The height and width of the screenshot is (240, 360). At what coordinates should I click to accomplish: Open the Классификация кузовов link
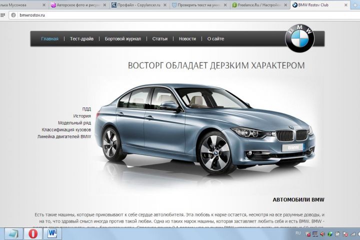pyautogui.click(x=66, y=129)
